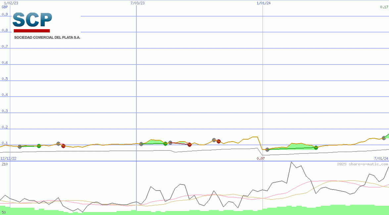Click the leftmost gray marker on price line

click(20, 147)
